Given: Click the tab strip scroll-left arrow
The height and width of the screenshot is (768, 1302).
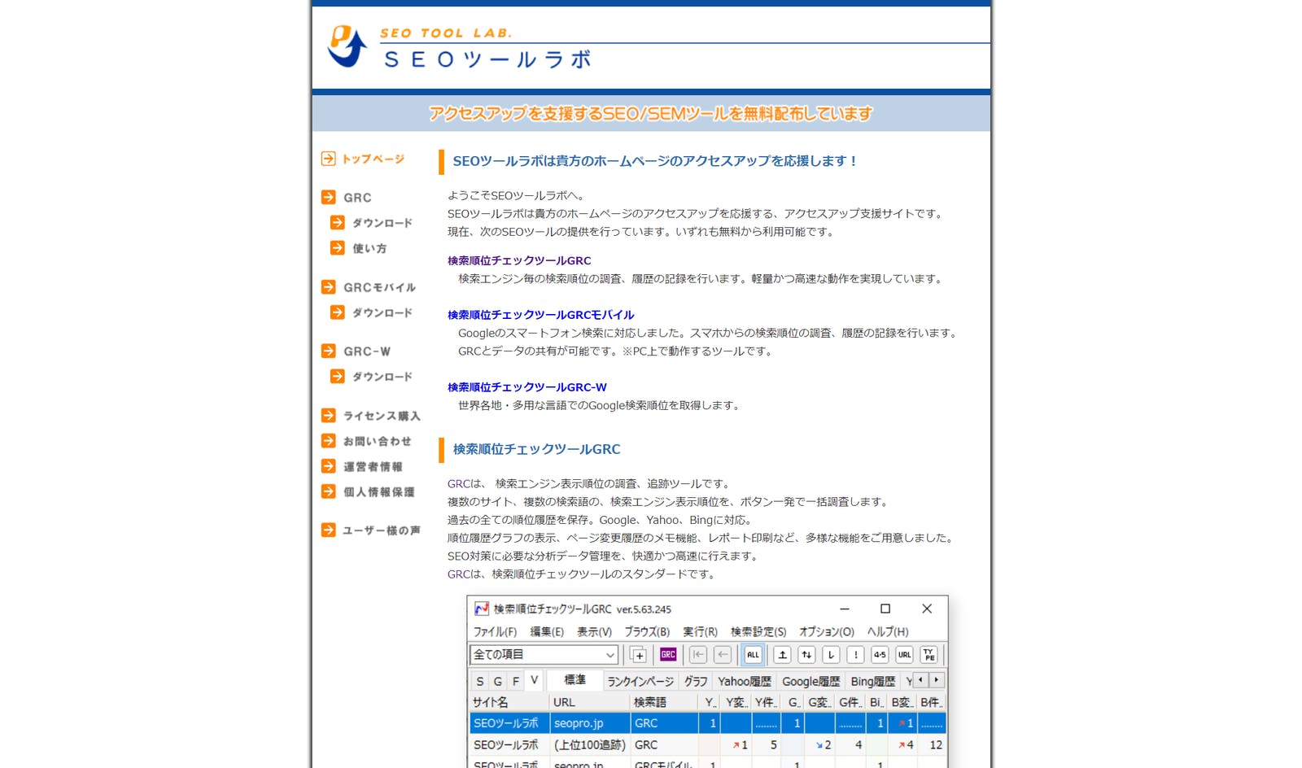Looking at the screenshot, I should [920, 679].
